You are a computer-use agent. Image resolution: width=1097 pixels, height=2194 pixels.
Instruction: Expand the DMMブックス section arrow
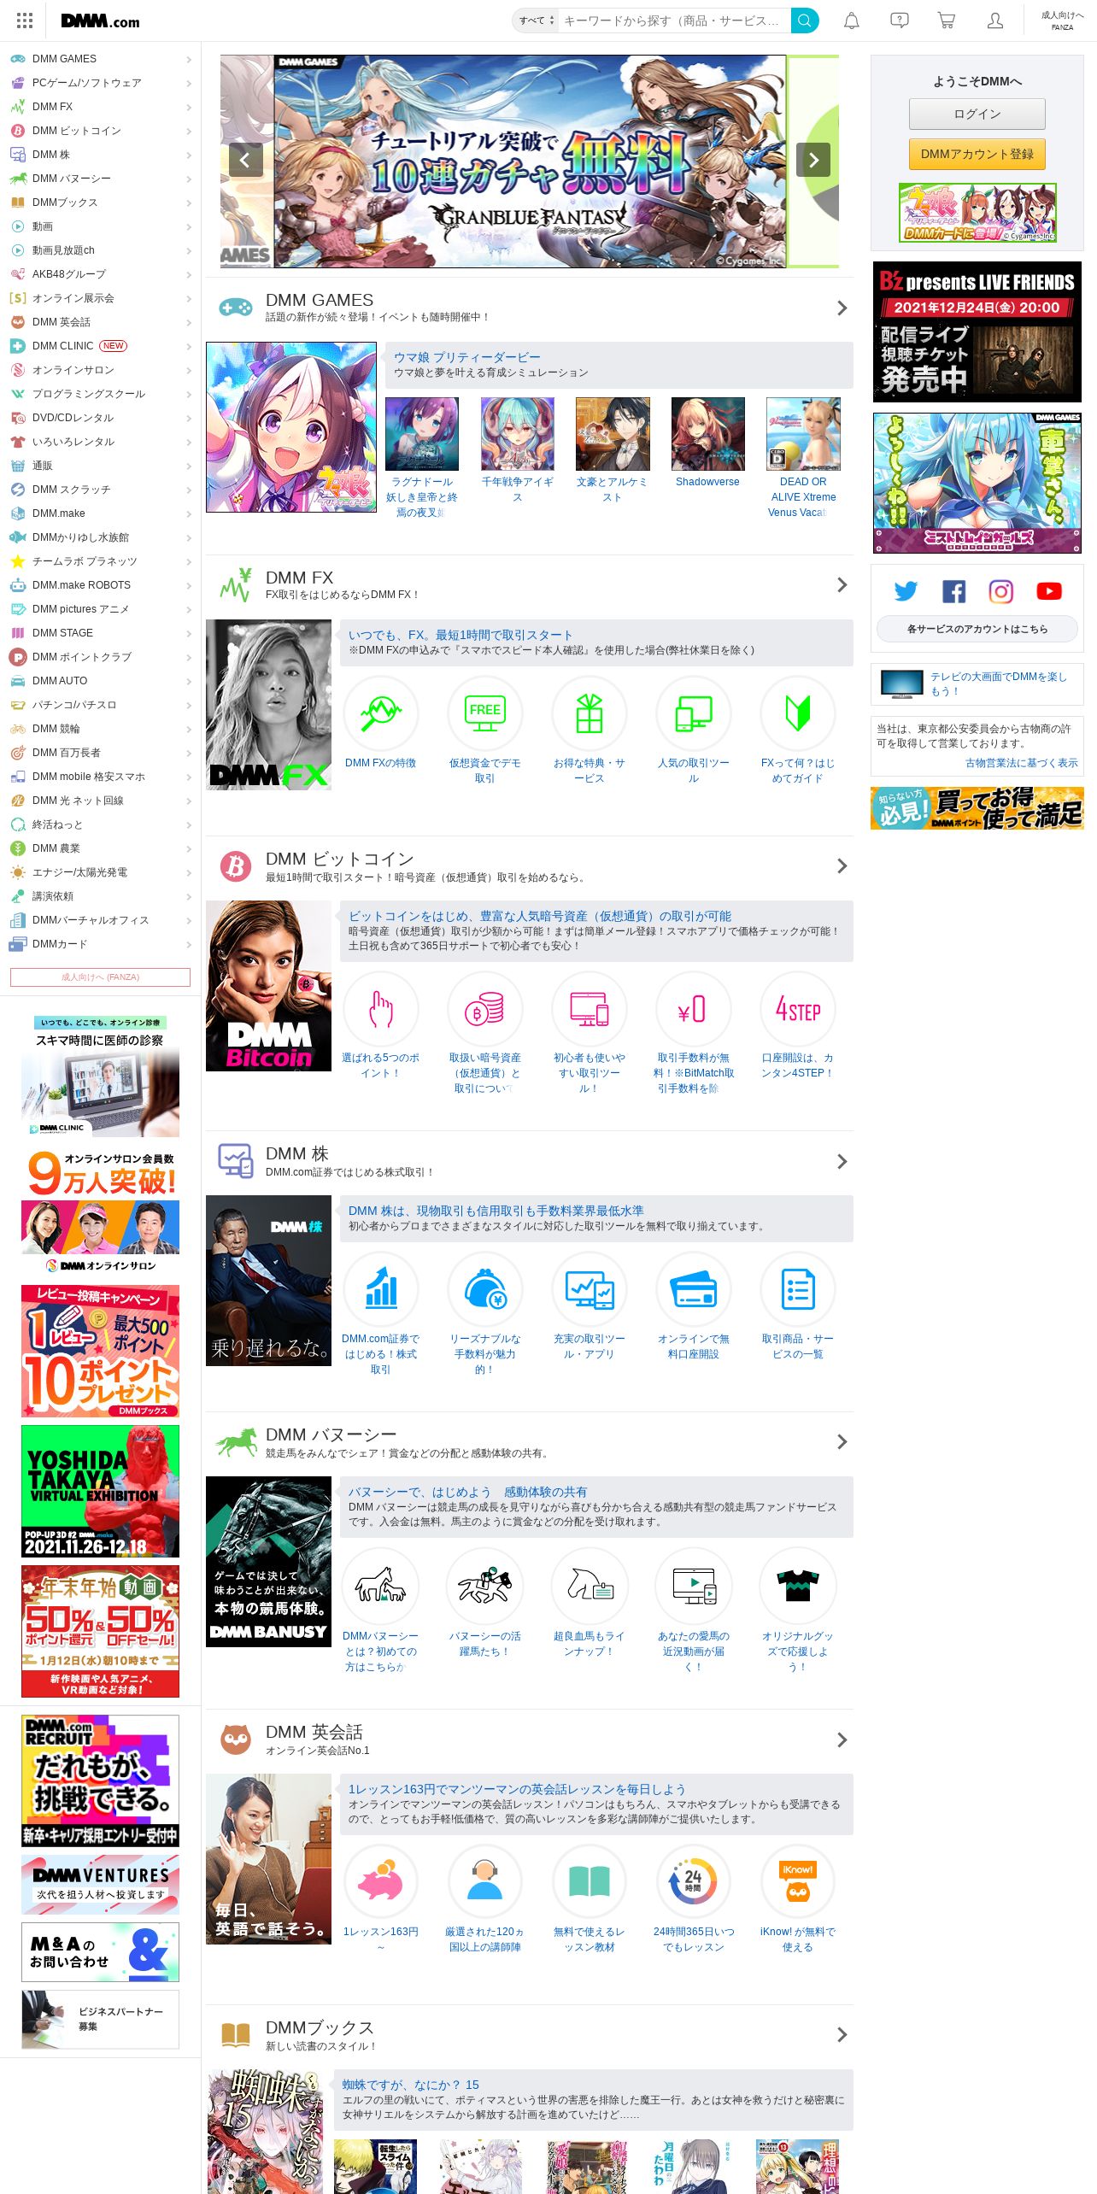coord(842,2034)
